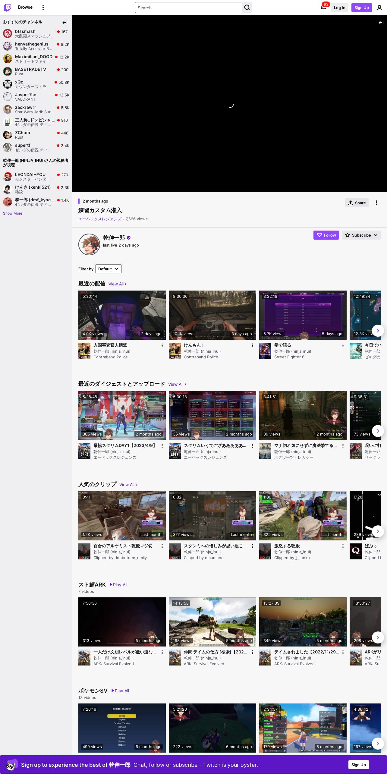Advance the 人気のクリップ carousel arrow
Screen dimensions: 387x774
(x=378, y=531)
